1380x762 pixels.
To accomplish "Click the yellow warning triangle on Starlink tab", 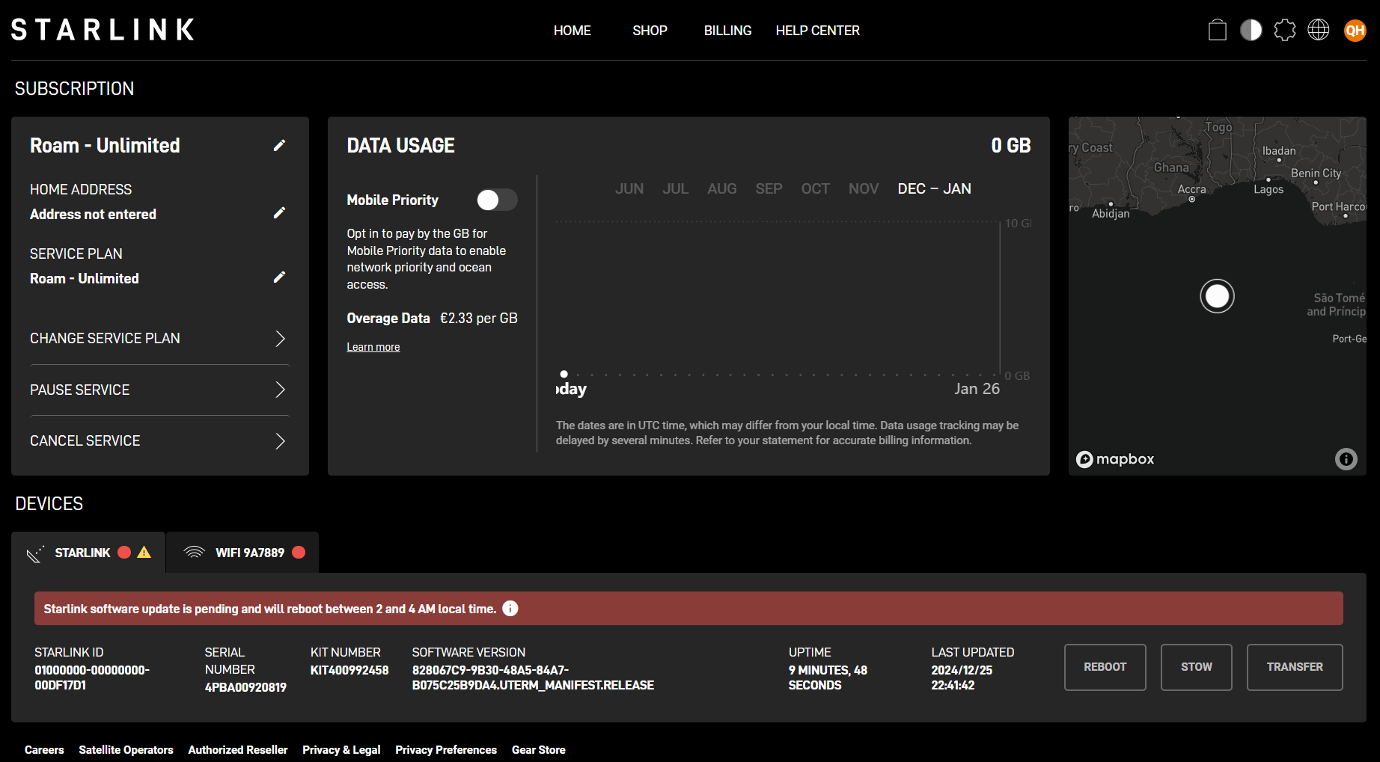I will pos(144,552).
